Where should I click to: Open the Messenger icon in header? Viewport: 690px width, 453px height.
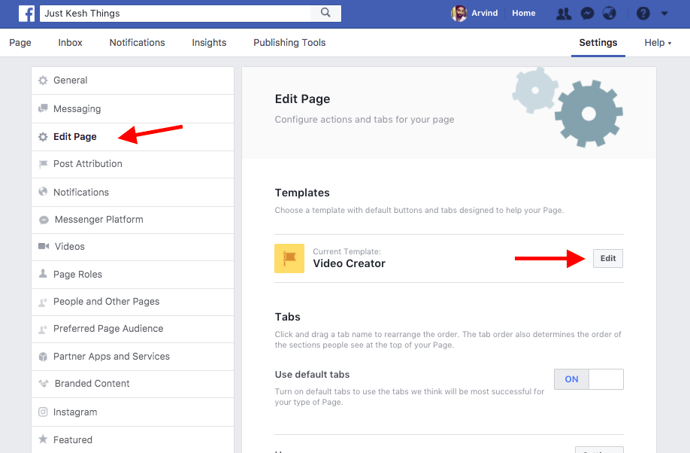[x=587, y=14]
